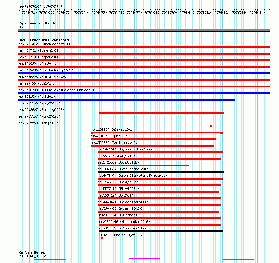Click the esv2725560 (Wong2012b) label
The height and width of the screenshot is (263, 279).
click(x=122, y=235)
